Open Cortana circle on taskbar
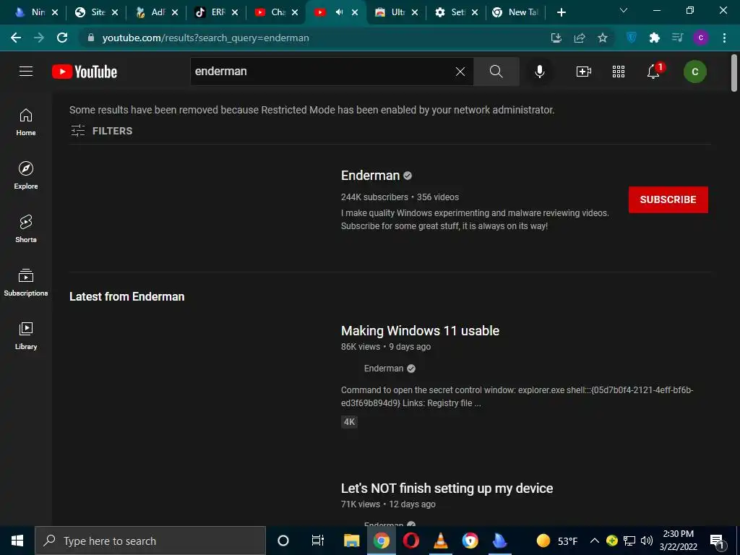This screenshot has width=740, height=555. click(283, 541)
